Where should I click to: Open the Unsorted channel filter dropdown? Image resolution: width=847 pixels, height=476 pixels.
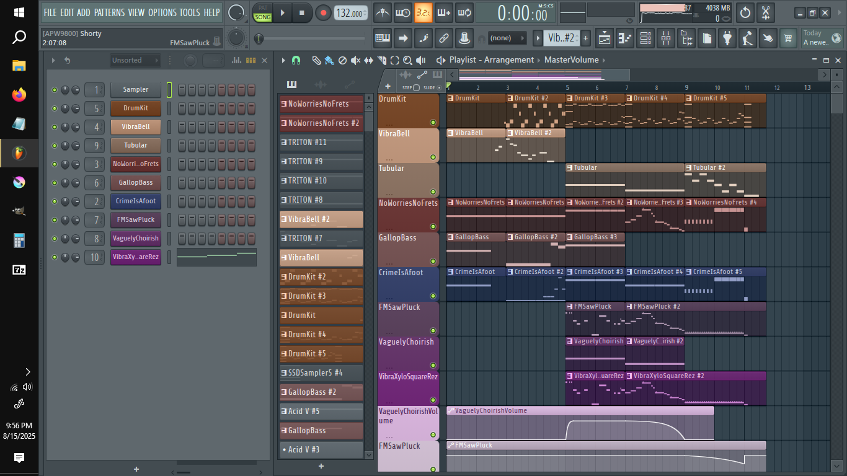click(135, 60)
